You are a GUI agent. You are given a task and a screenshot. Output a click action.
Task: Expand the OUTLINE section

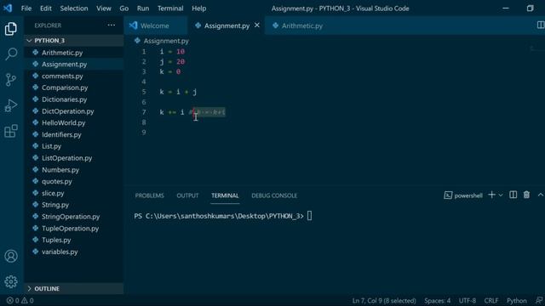[x=74, y=289]
